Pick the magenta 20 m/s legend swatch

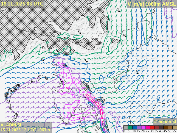[x=143, y=128]
